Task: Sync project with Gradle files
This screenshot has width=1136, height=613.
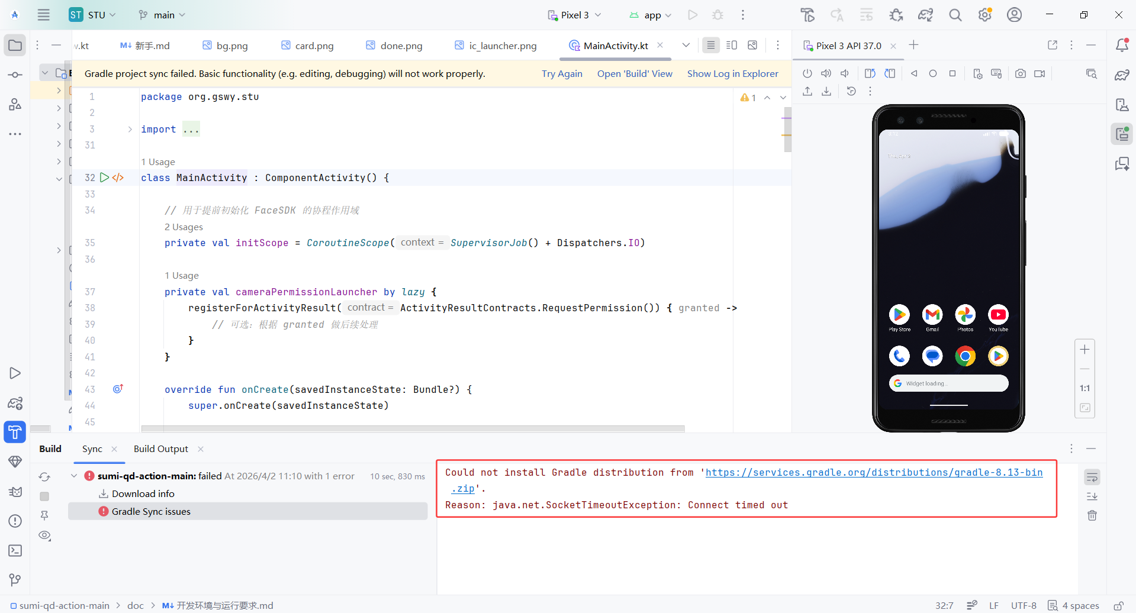Action: click(x=926, y=15)
